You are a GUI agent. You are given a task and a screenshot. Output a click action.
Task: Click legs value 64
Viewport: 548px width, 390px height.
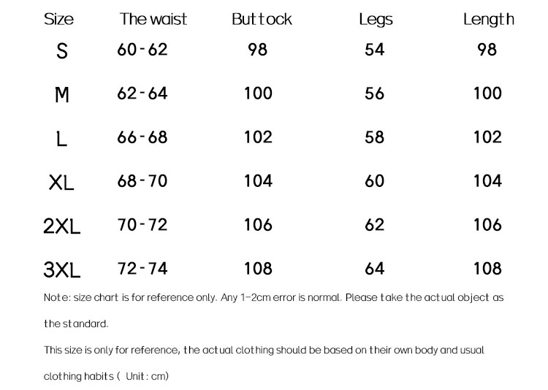pos(374,269)
